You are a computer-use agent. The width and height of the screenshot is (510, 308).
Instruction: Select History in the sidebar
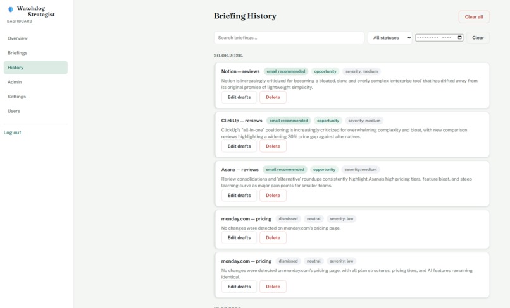pos(35,68)
